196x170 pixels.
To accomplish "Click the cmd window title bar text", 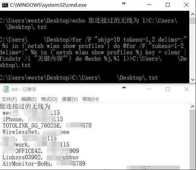I will coord(48,5).
